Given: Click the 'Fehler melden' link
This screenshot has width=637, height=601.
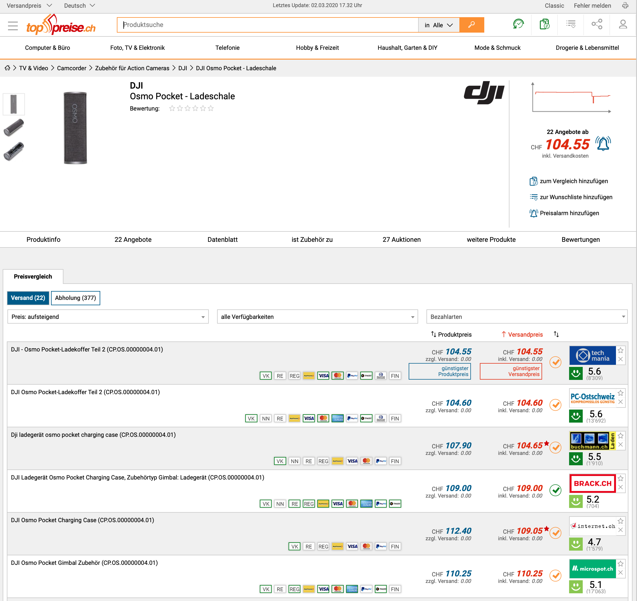Looking at the screenshot, I should click(x=592, y=5).
